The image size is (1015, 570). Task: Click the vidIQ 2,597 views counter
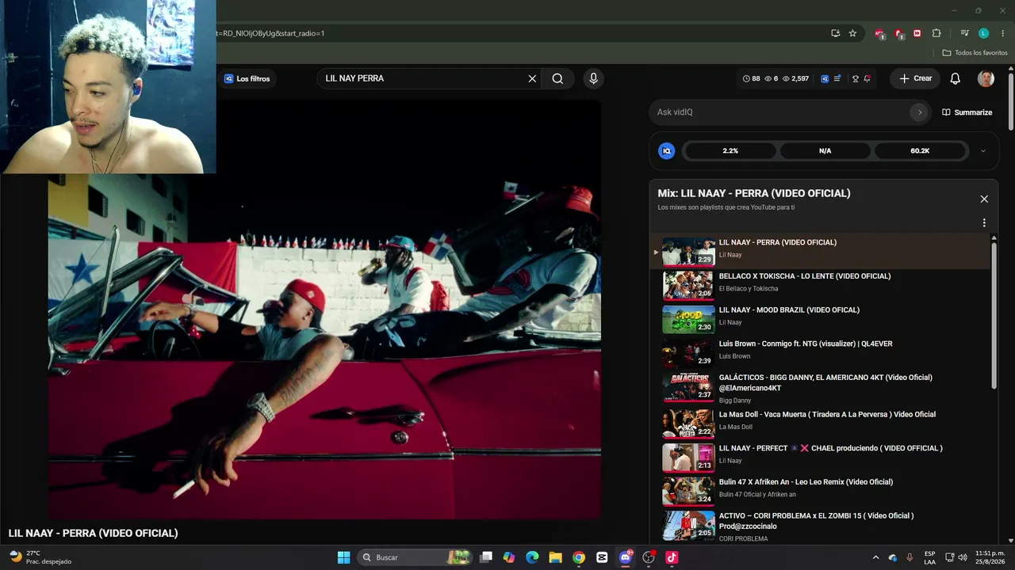point(795,78)
